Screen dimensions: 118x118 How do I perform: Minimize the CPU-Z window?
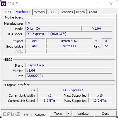[x=84, y=4]
